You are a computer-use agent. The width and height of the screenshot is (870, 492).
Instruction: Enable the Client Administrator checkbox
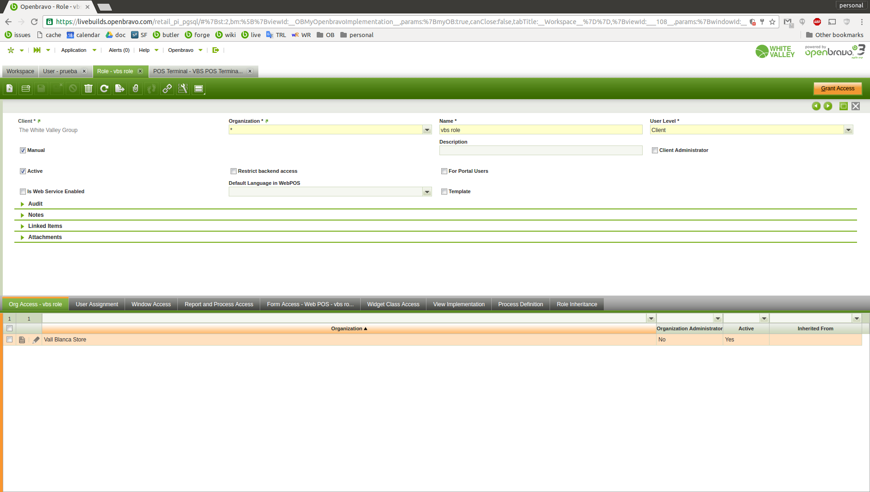(x=655, y=150)
